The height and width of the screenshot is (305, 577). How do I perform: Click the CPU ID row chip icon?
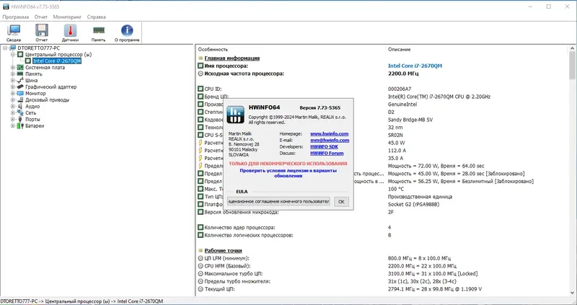[201, 89]
